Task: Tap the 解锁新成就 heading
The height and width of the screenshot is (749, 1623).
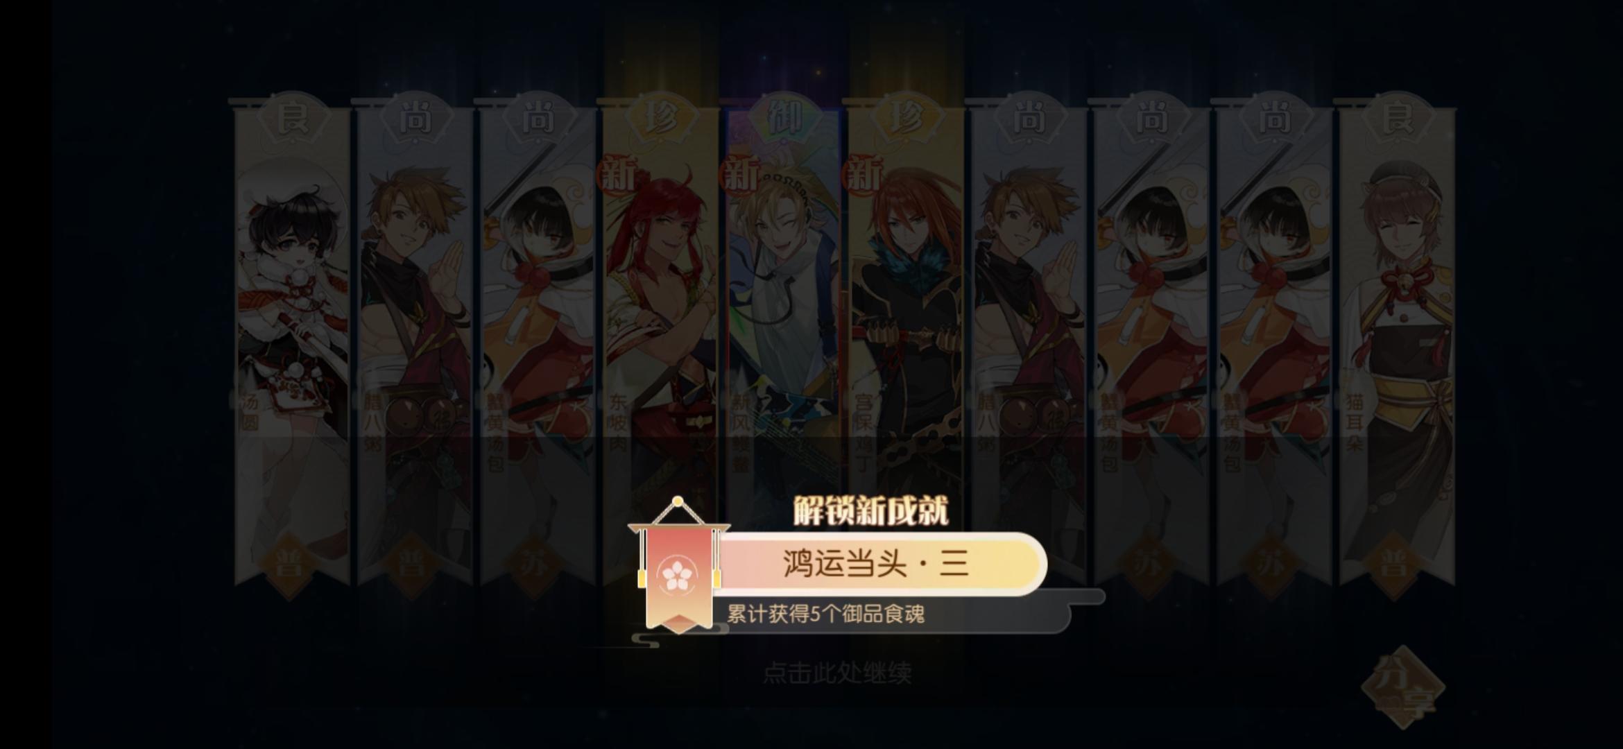Action: pyautogui.click(x=870, y=512)
